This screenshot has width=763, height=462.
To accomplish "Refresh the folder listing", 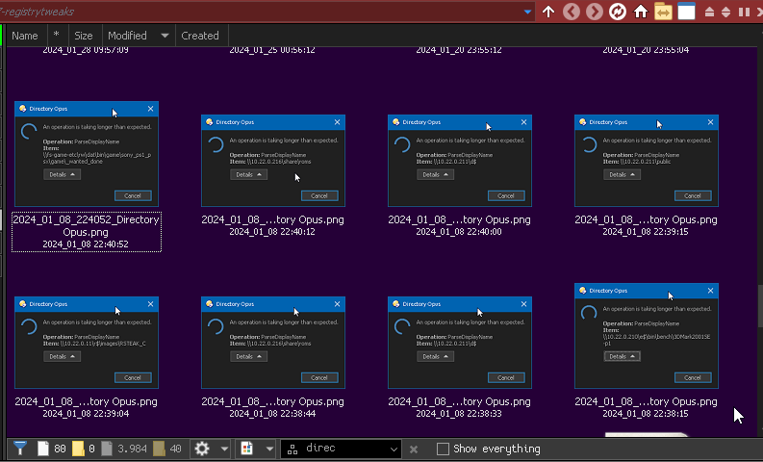I will point(618,12).
